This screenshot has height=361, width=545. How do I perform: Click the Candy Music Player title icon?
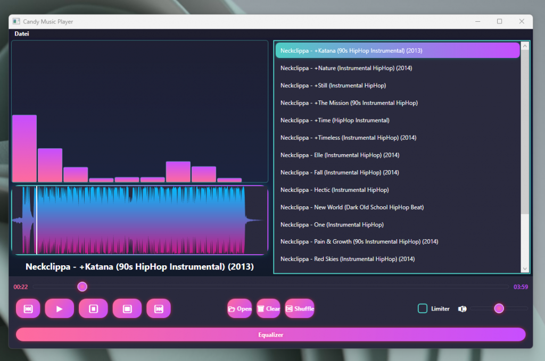(x=16, y=22)
